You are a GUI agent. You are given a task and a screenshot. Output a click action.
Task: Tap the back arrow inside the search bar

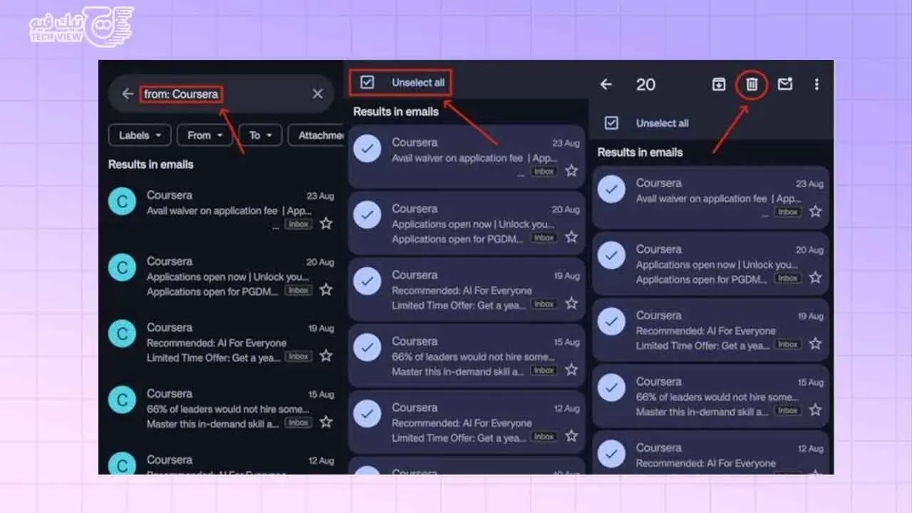pyautogui.click(x=128, y=94)
